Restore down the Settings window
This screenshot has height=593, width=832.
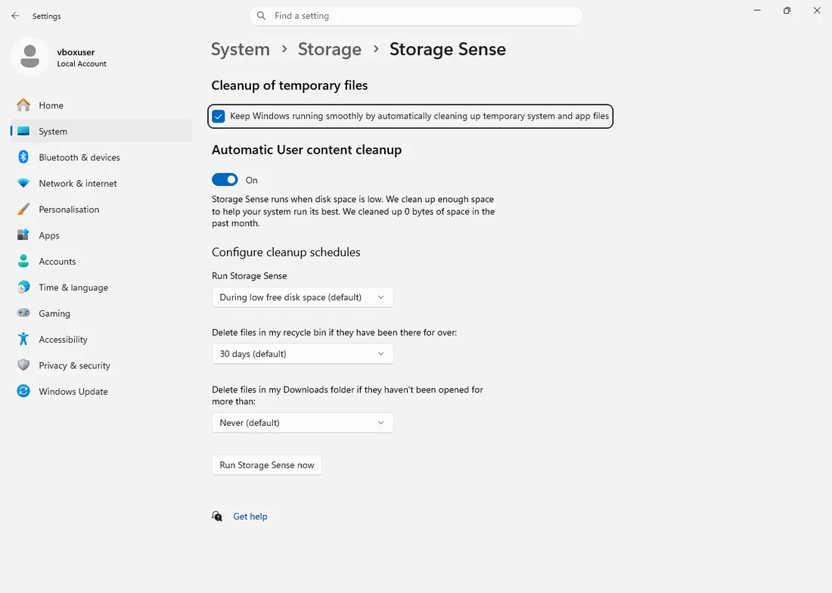pos(787,11)
